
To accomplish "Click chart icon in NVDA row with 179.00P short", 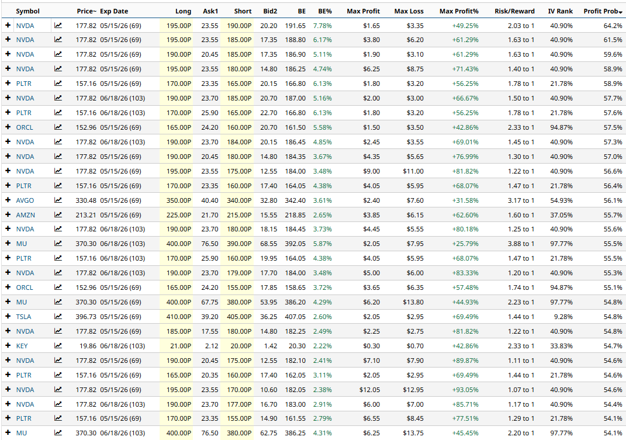I will pos(58,273).
